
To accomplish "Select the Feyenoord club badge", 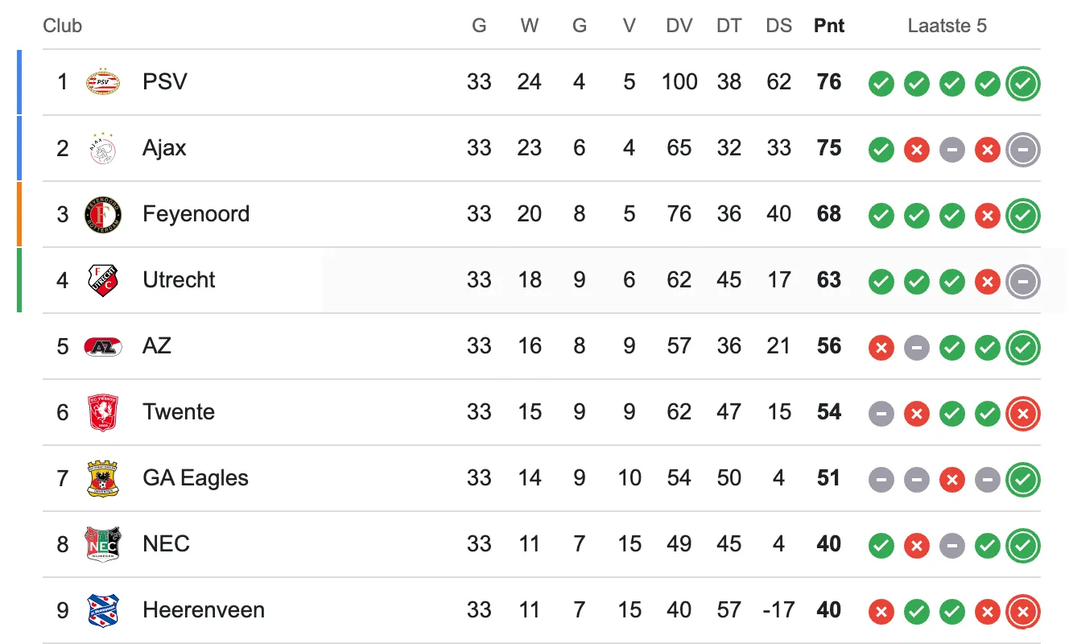I will [102, 214].
